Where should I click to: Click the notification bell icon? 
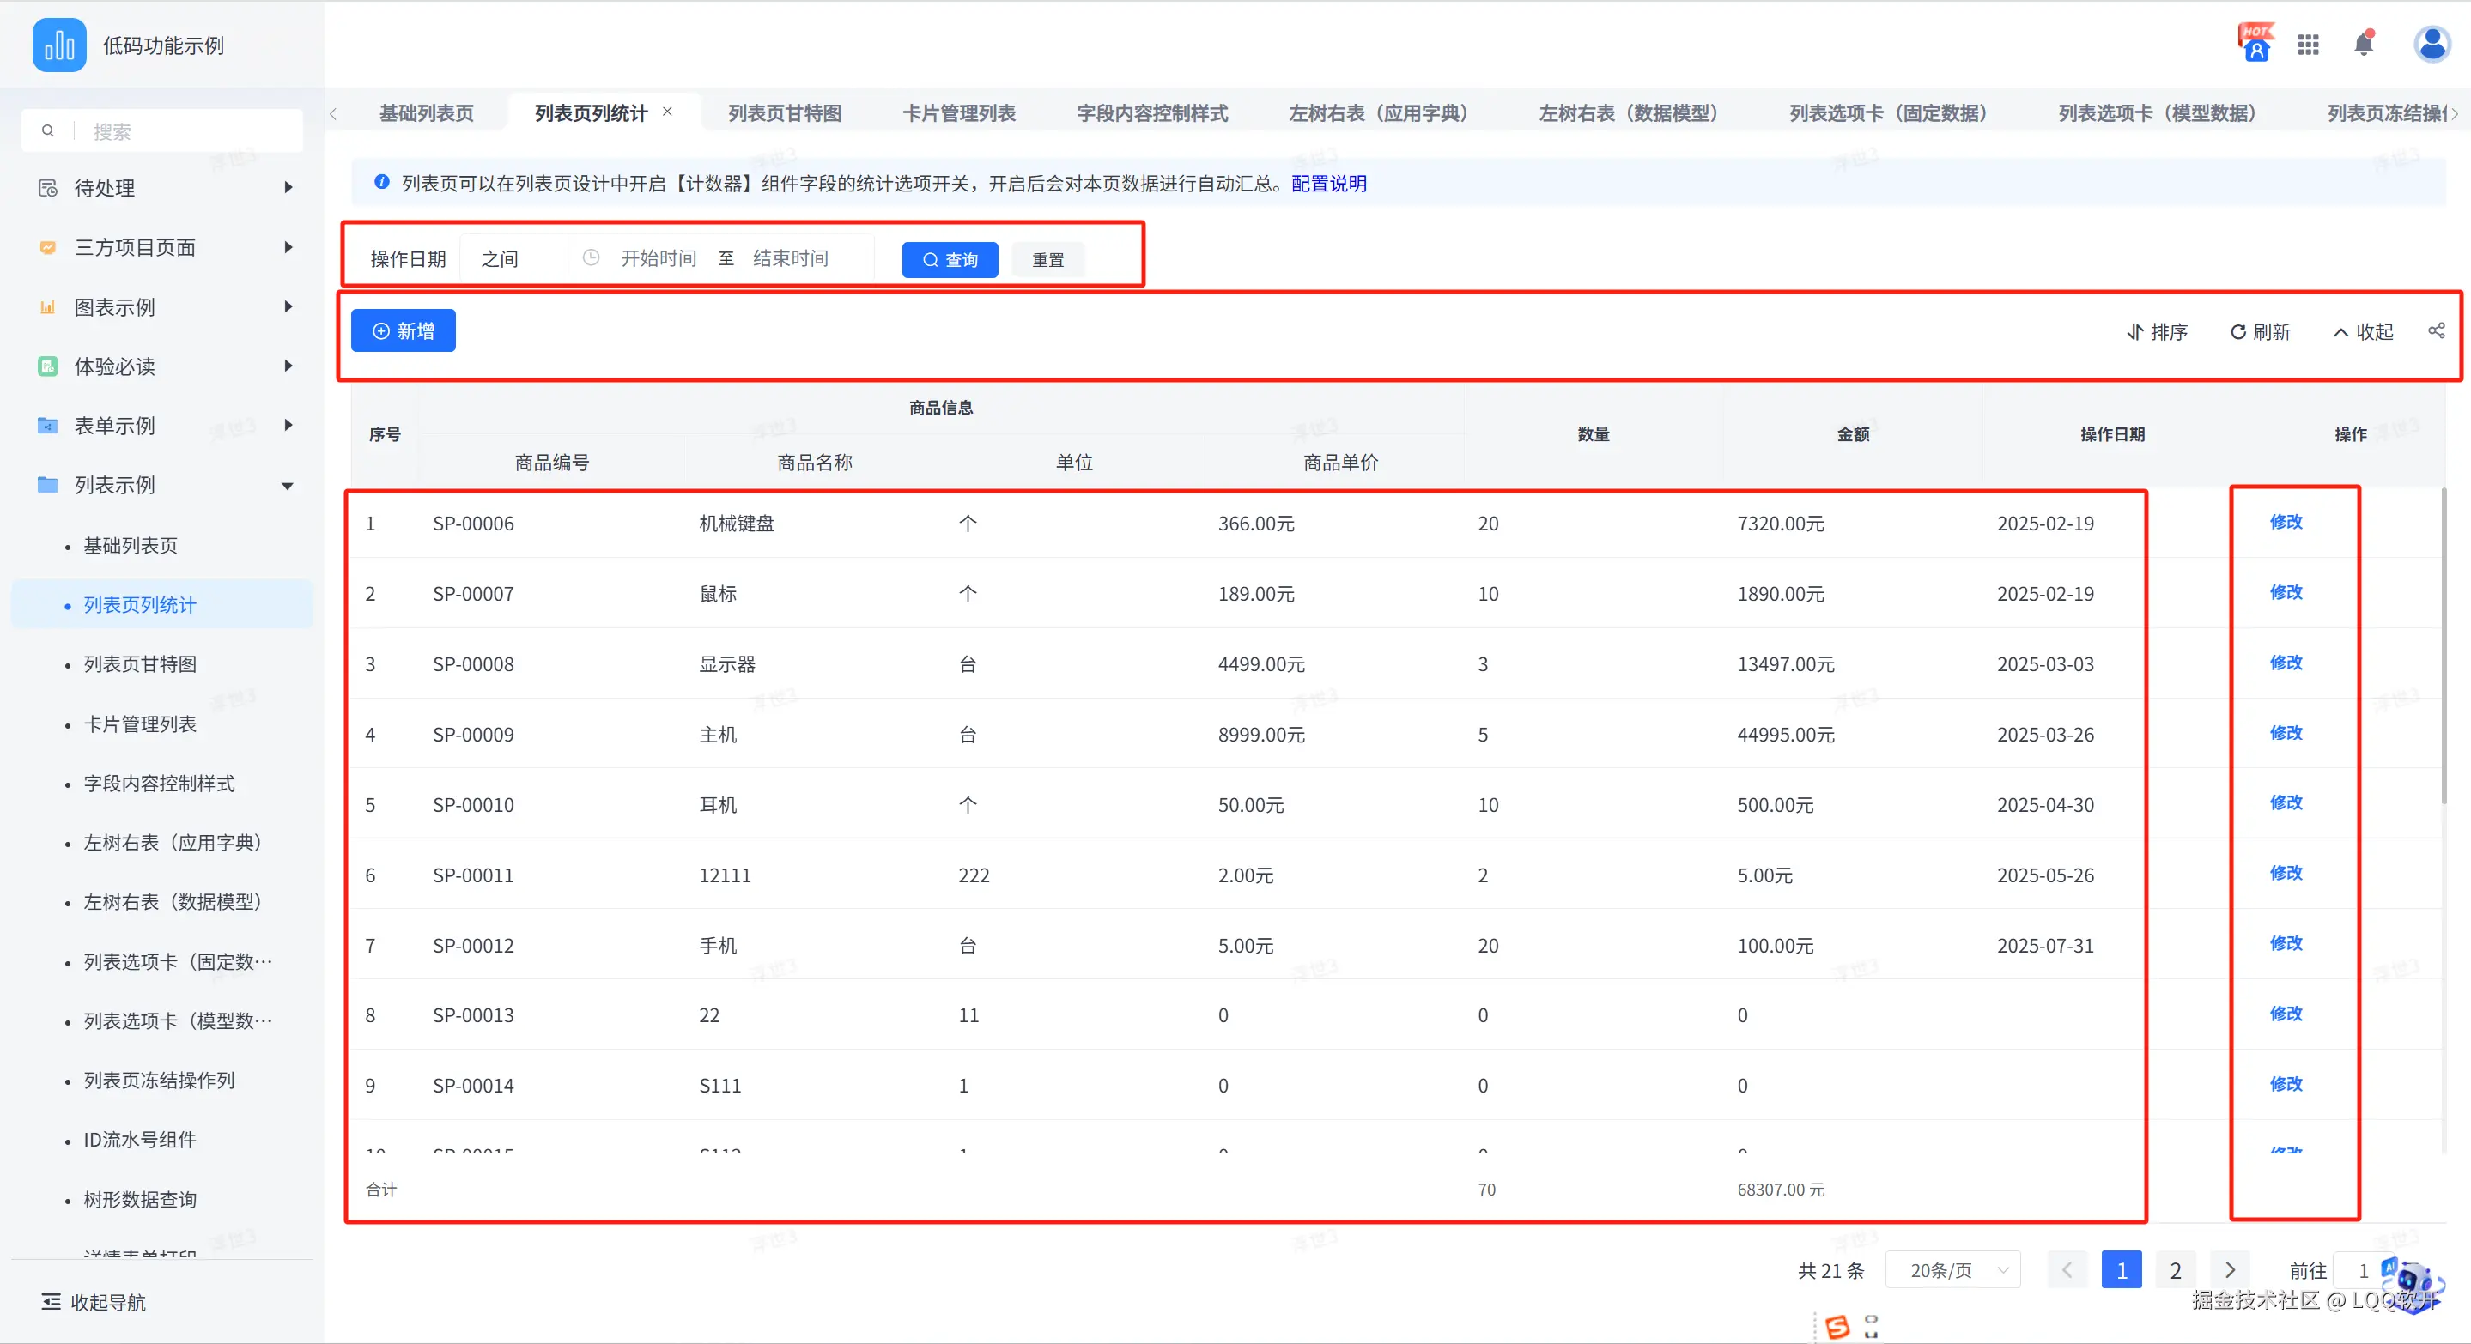[x=2364, y=44]
